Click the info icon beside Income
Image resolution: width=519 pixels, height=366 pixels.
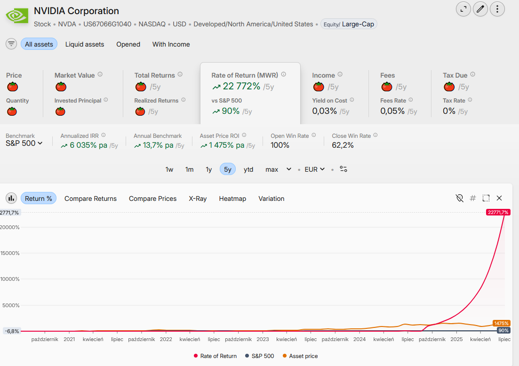340,74
